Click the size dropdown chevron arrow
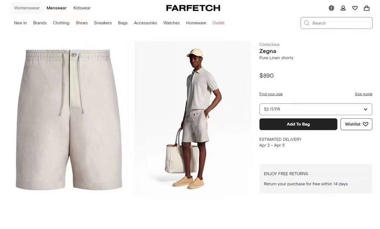380x229 pixels. [x=366, y=109]
